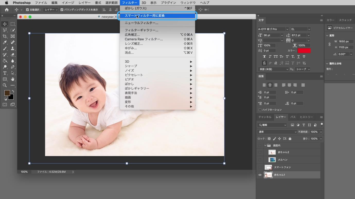Open the 67.2 pt leading dropdown
This screenshot has width=355, height=199.
coord(308,35)
